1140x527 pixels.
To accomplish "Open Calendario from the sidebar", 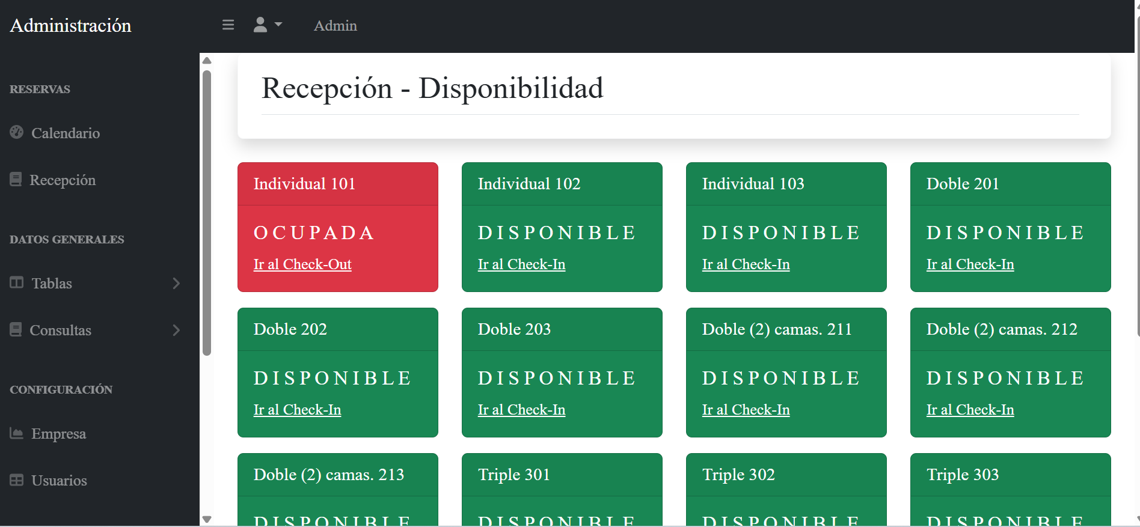I will (x=66, y=133).
